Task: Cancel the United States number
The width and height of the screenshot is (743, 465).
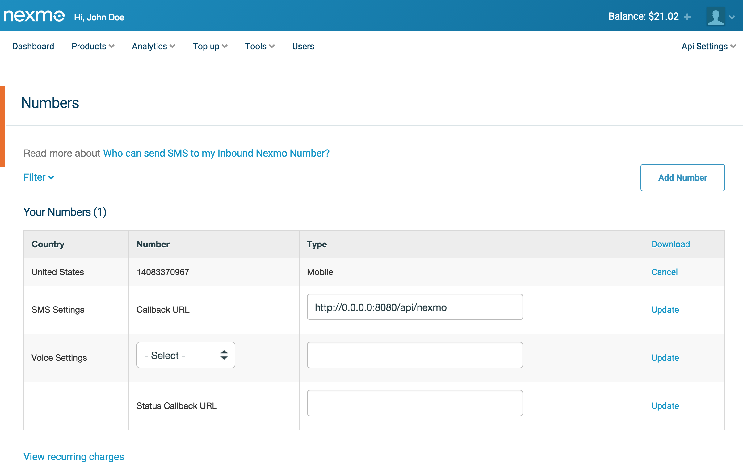Action: (x=664, y=272)
